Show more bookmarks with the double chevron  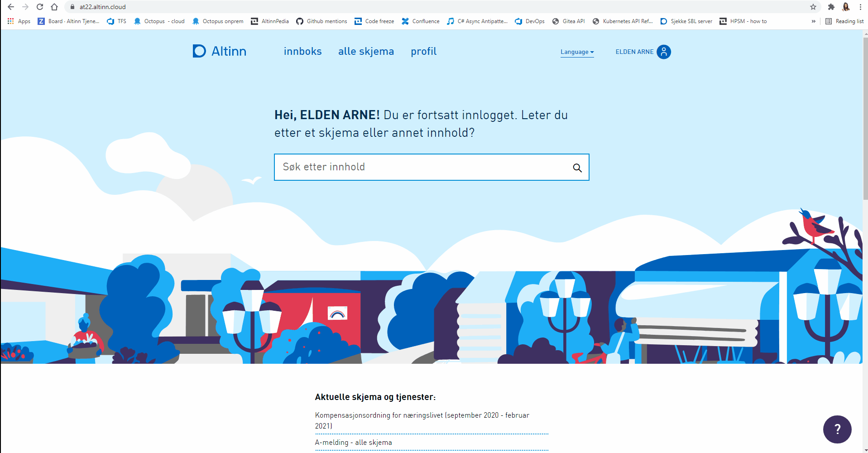pyautogui.click(x=813, y=21)
